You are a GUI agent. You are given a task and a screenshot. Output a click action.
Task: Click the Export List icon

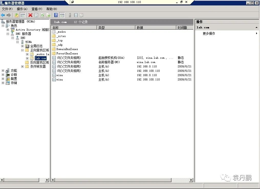48,15
